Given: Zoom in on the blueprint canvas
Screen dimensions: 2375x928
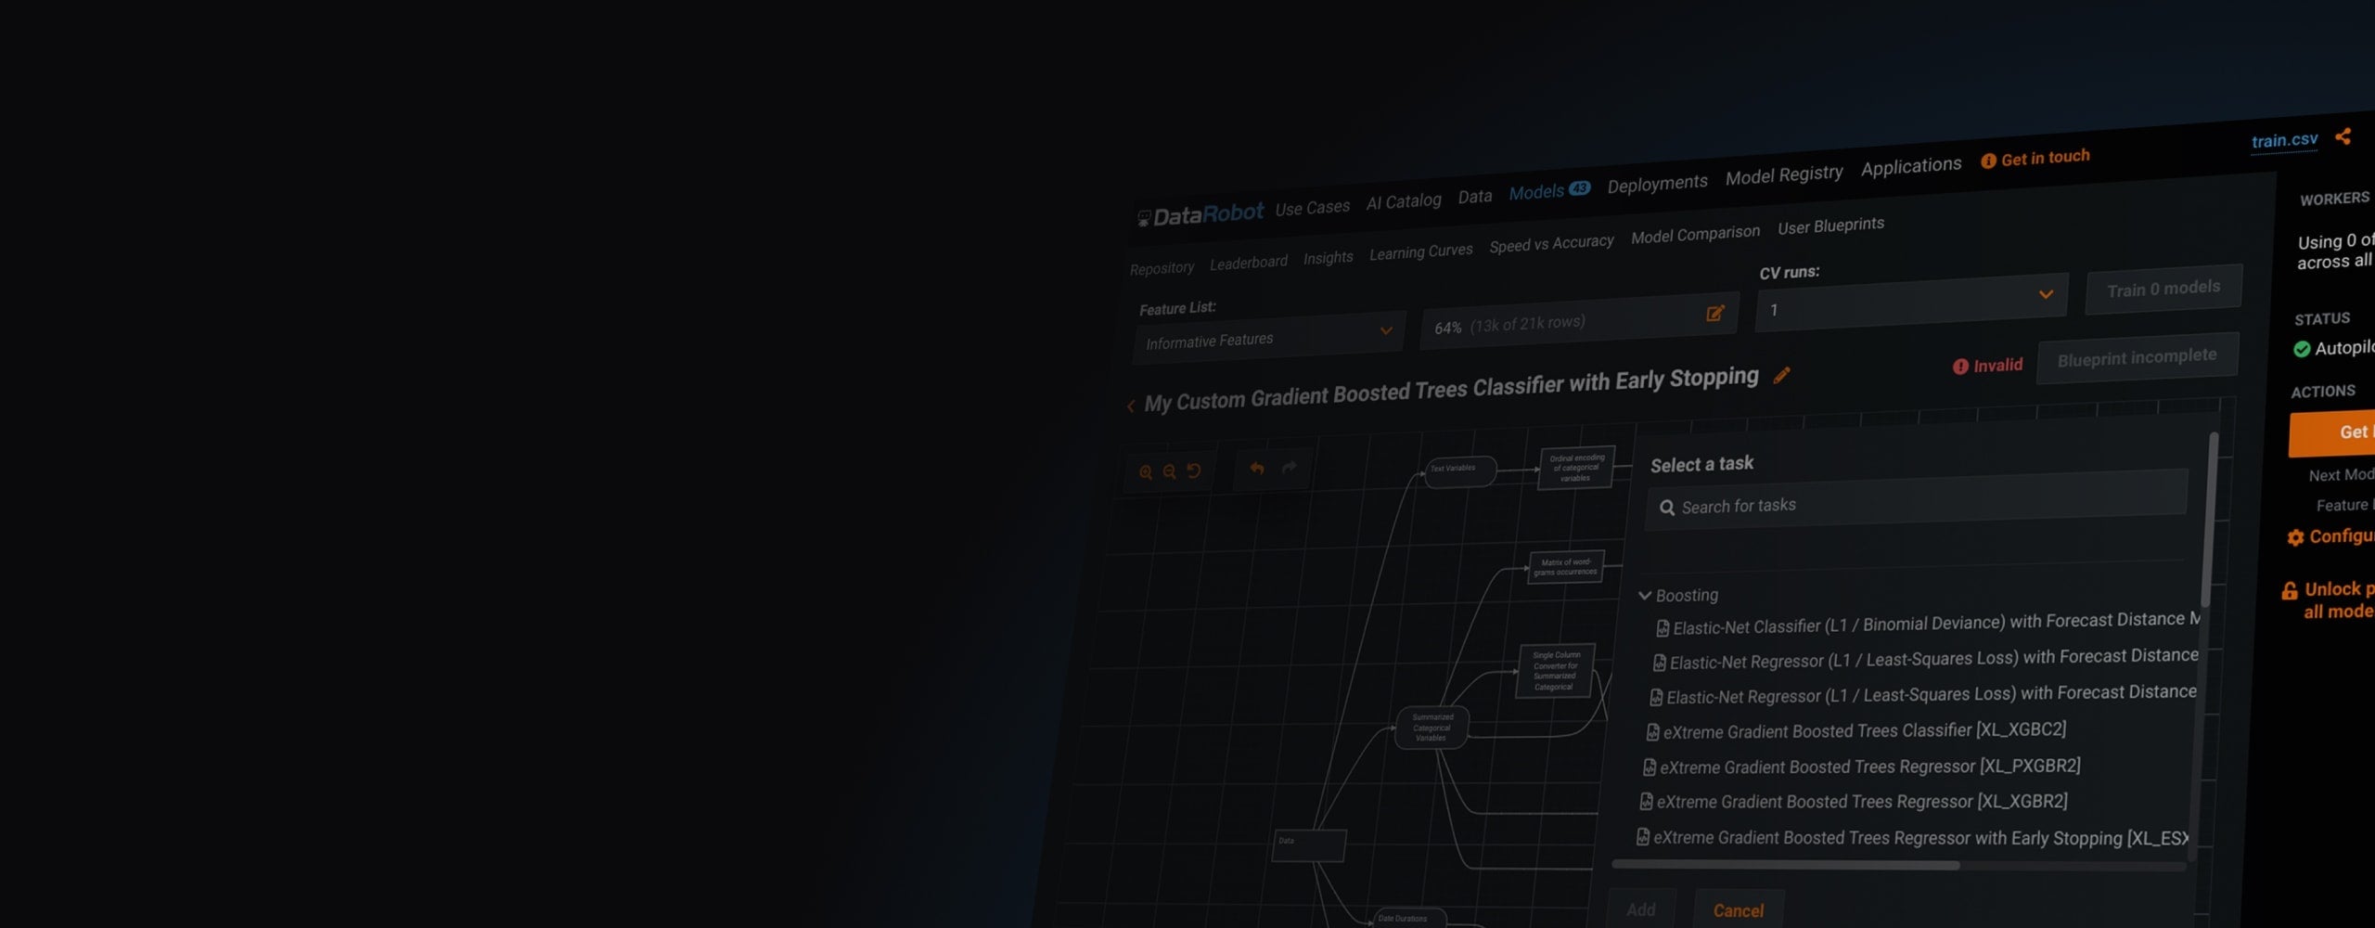Looking at the screenshot, I should point(1146,472).
